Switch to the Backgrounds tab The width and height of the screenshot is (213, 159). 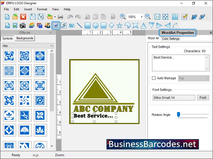pyautogui.click(x=25, y=38)
